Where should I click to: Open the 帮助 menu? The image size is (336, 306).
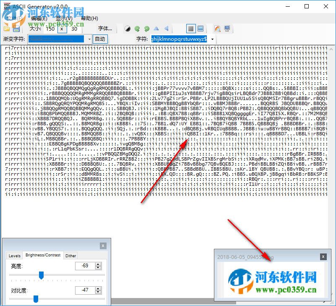tap(89, 18)
